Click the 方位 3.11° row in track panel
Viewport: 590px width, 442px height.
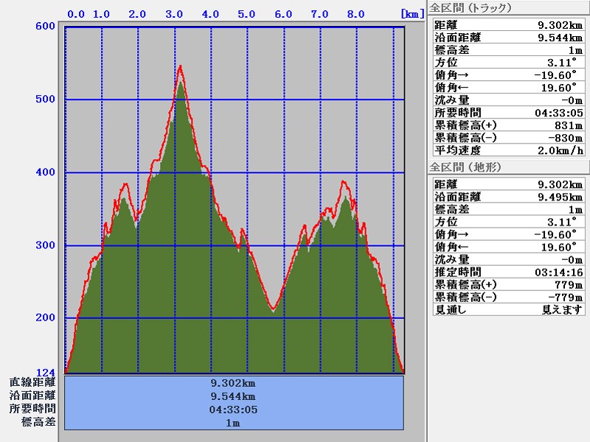pyautogui.click(x=508, y=63)
